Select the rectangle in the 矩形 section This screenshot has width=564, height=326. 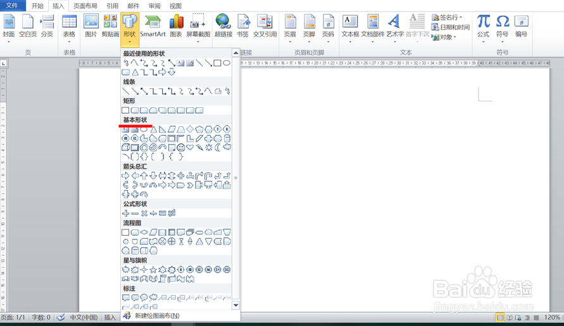[x=125, y=110]
